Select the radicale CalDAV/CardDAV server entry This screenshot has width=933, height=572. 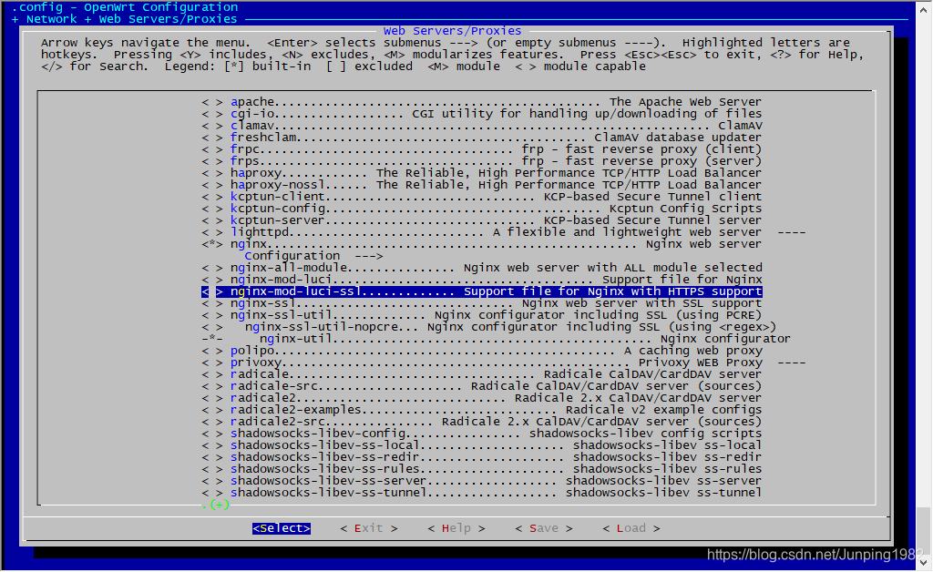coord(481,374)
